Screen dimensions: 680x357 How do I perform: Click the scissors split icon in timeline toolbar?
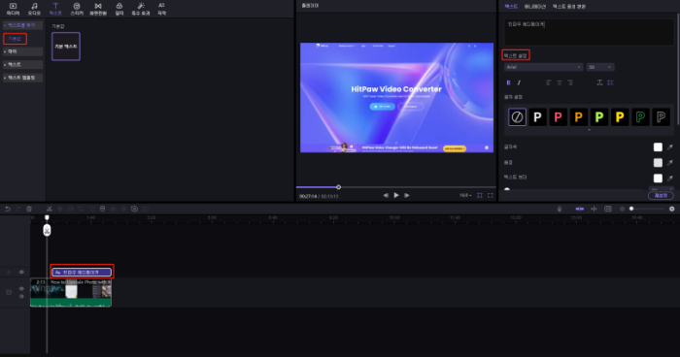49,209
